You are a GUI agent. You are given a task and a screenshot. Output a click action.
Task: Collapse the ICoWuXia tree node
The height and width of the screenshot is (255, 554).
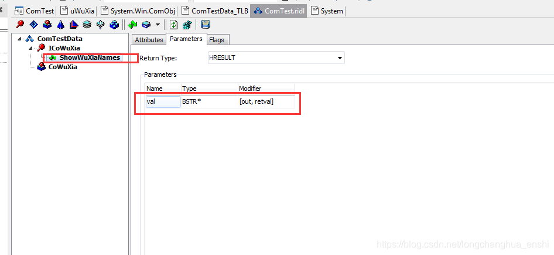click(30, 48)
